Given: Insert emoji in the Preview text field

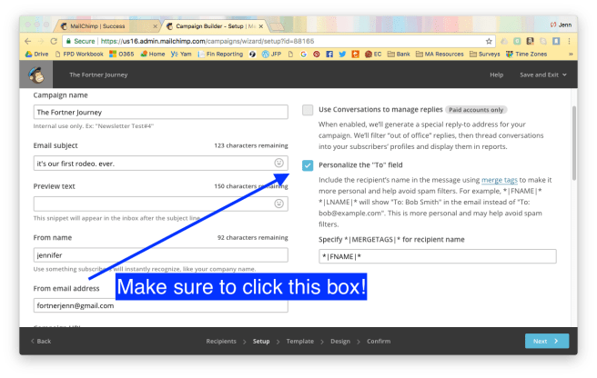Looking at the screenshot, I should coord(278,204).
